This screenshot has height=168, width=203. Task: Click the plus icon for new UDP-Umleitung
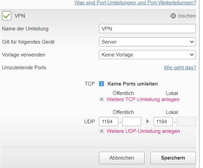102,131
